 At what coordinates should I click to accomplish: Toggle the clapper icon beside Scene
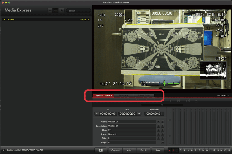(x=158, y=134)
